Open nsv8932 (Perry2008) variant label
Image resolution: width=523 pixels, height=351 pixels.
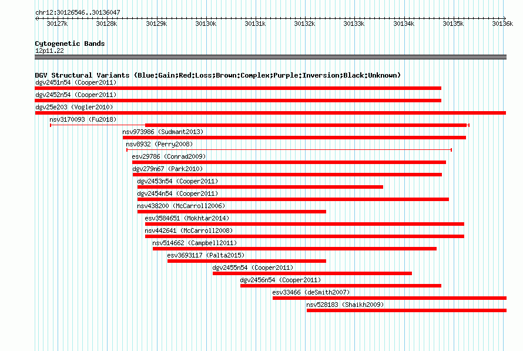(159, 144)
